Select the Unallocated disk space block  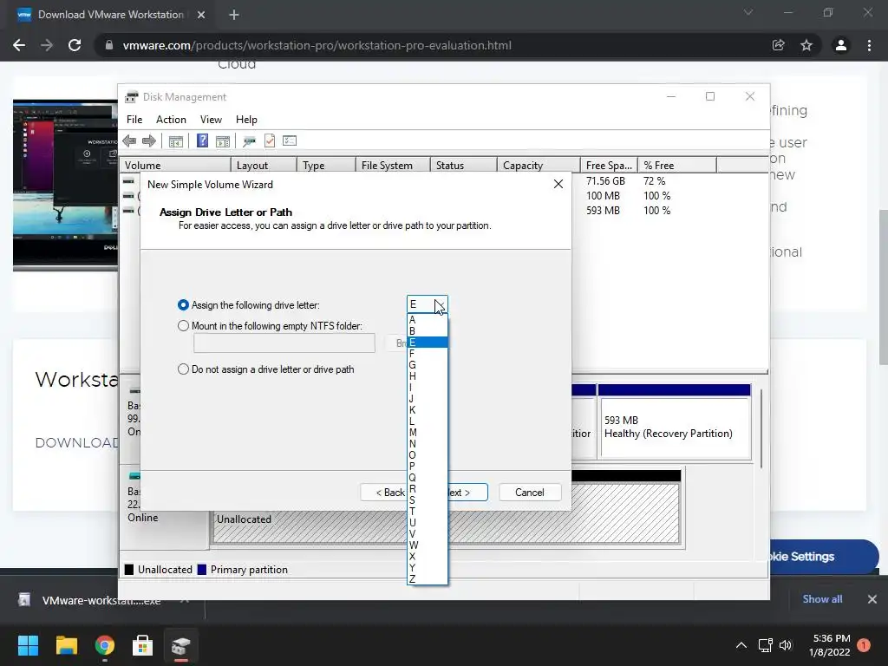pos(447,514)
